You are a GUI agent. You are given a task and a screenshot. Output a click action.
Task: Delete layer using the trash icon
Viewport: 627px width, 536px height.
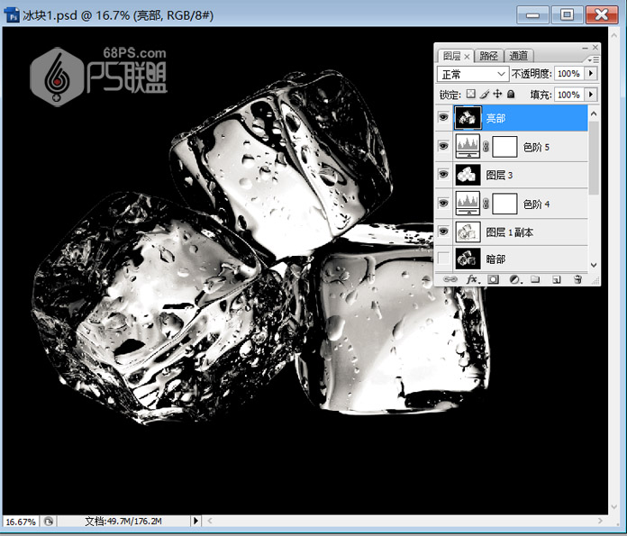577,280
